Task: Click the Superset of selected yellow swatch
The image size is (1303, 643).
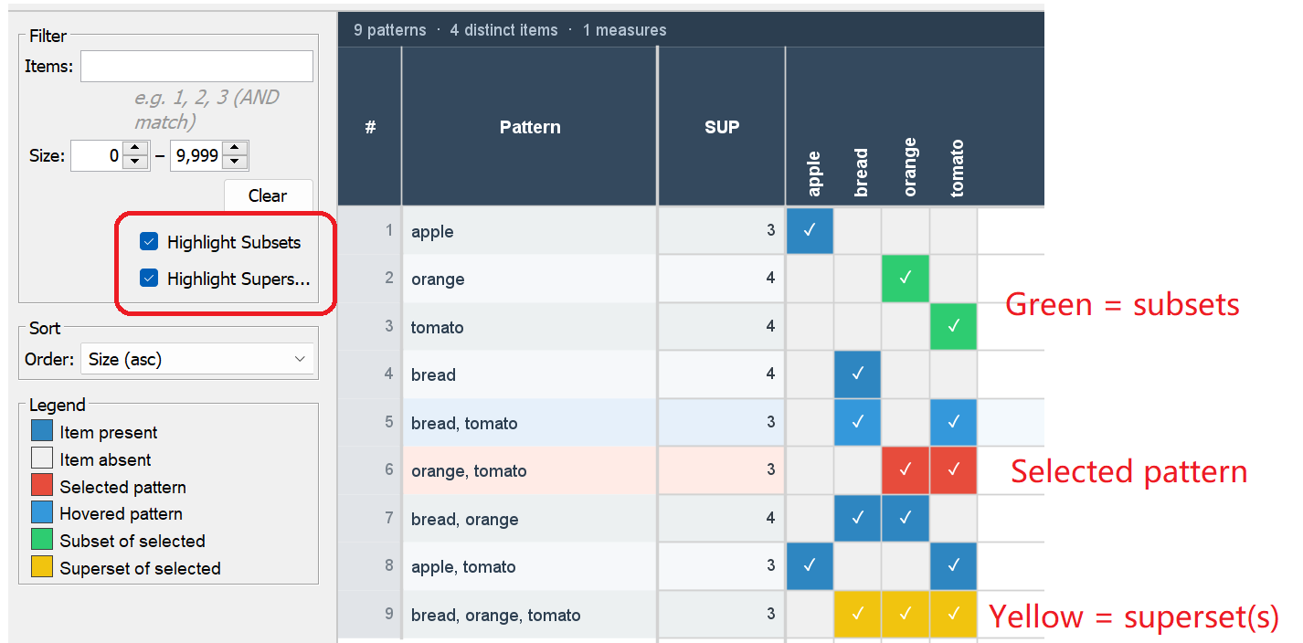Action: point(42,568)
